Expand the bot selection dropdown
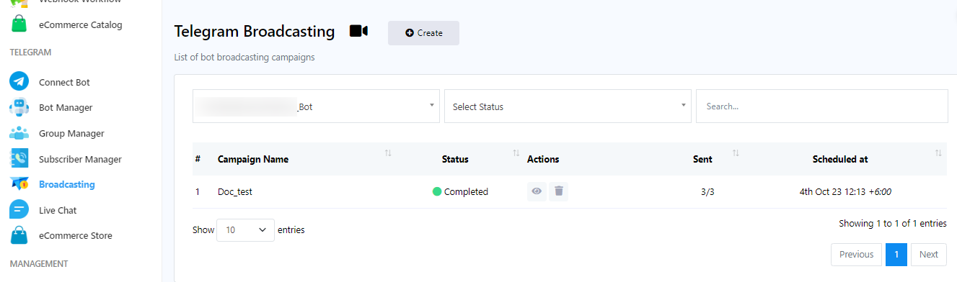This screenshot has height=282, width=957. (316, 106)
